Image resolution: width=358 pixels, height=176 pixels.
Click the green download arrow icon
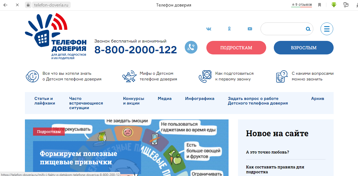point(334,5)
